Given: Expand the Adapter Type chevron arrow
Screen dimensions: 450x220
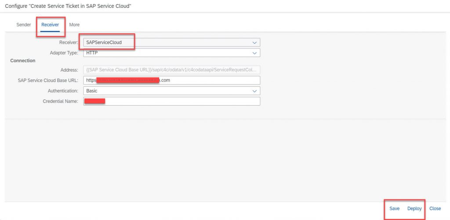Looking at the screenshot, I should [x=254, y=53].
